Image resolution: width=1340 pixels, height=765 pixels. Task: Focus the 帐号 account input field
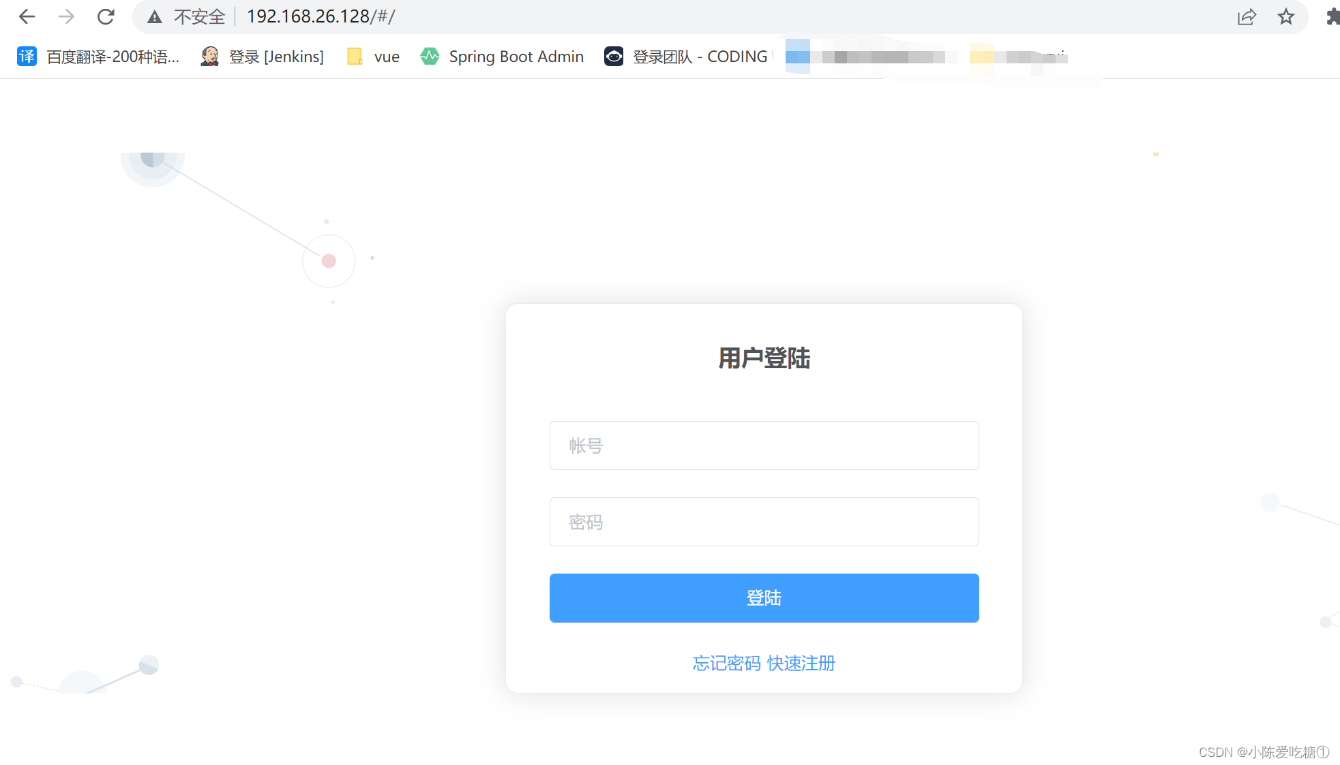764,446
